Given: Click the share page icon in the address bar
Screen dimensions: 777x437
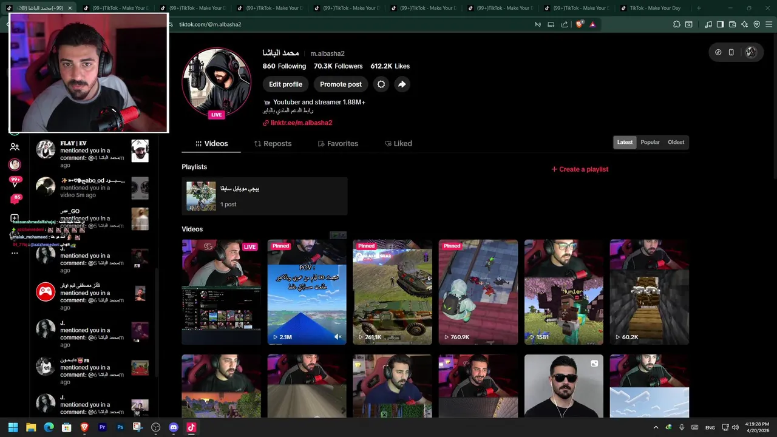Looking at the screenshot, I should (565, 24).
